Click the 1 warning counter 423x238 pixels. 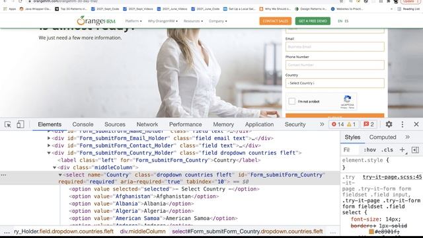(x=351, y=124)
